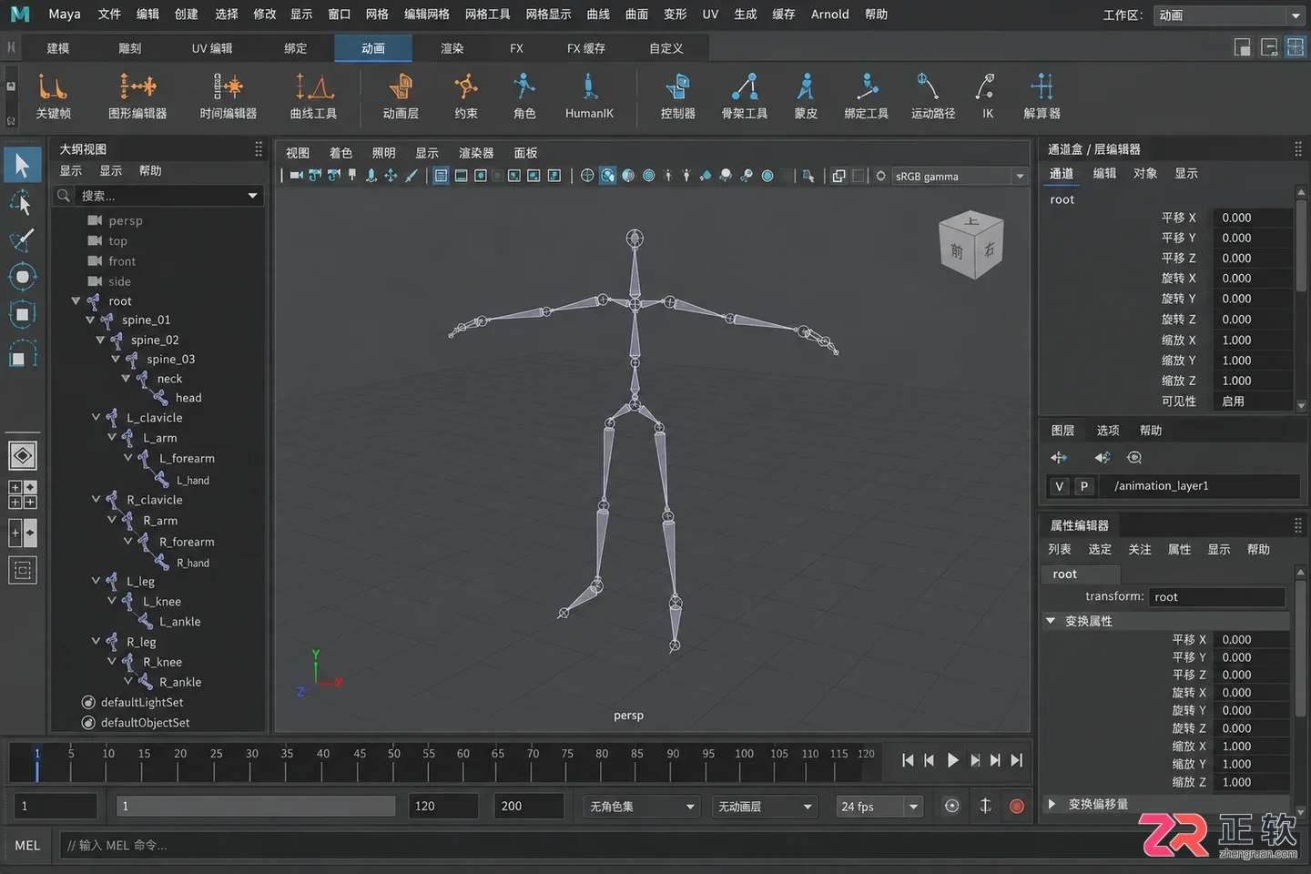
Task: Collapse the L_clavicle hierarchy
Action: (x=96, y=417)
